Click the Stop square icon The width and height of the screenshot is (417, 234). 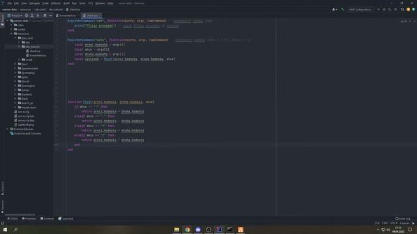pyautogui.click(x=395, y=9)
